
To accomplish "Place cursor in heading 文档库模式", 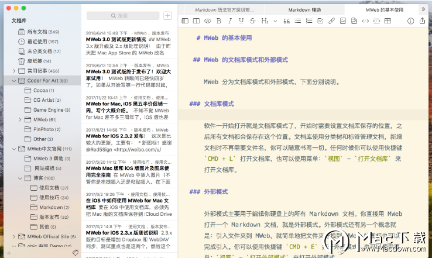I will tap(219, 104).
